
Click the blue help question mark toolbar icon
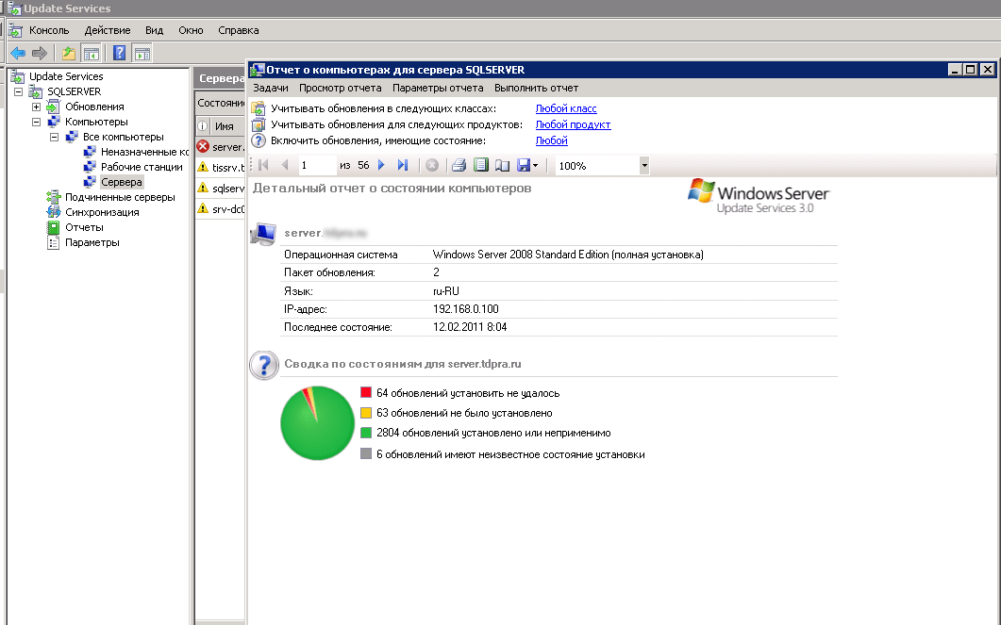(120, 53)
